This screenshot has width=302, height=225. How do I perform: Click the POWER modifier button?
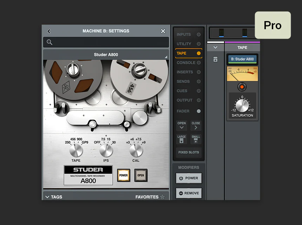(x=189, y=178)
